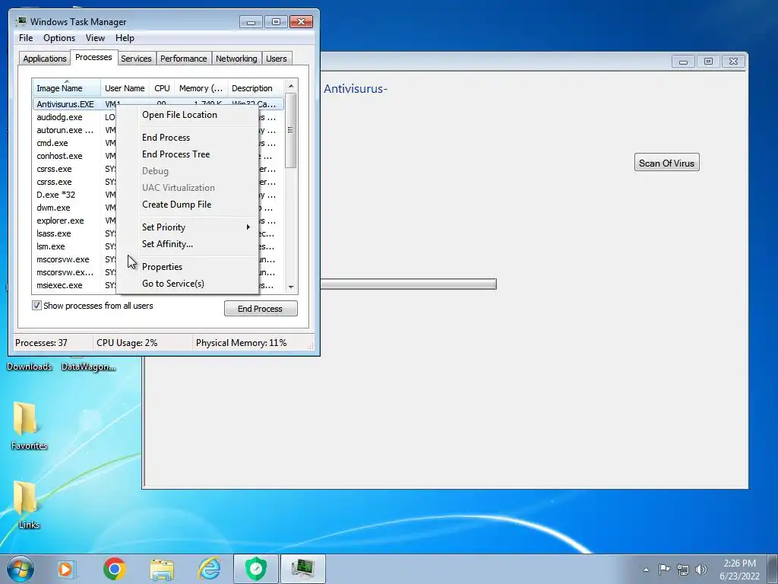Launch Internet Explorer from the taskbar
Image resolution: width=778 pixels, height=584 pixels.
click(x=210, y=569)
